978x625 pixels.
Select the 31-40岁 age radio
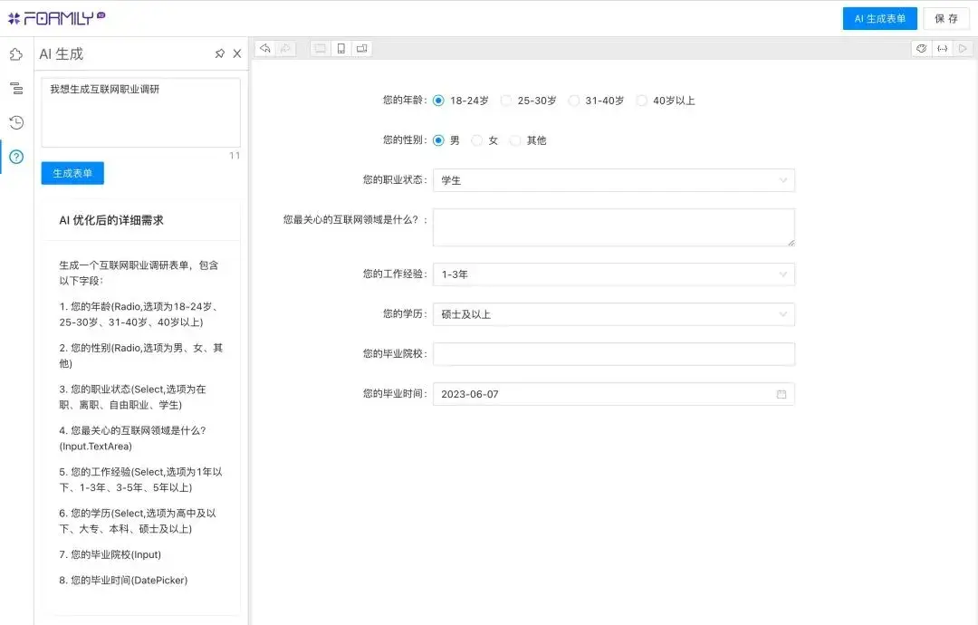point(573,101)
